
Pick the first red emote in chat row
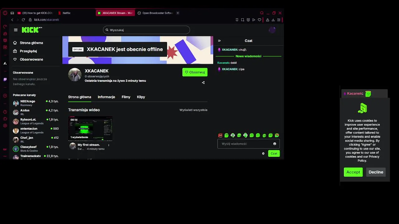[x=220, y=135]
